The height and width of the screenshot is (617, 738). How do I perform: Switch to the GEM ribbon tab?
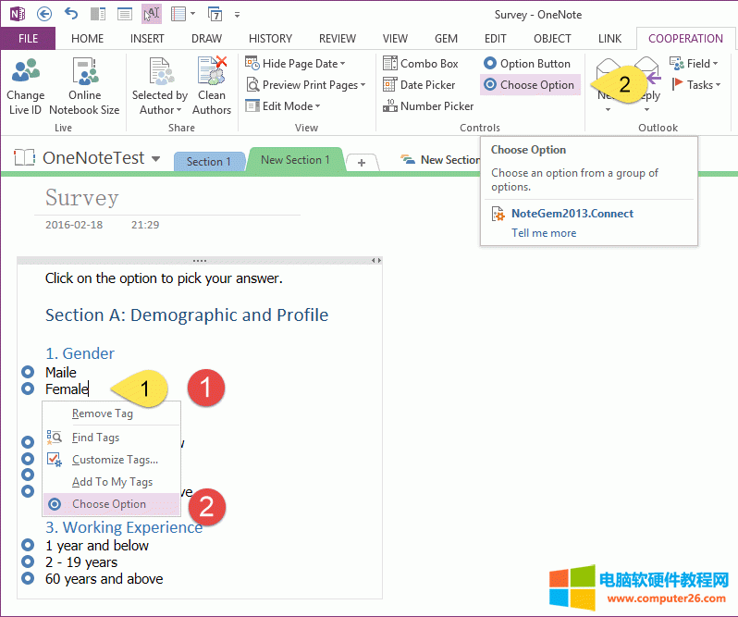[446, 39]
